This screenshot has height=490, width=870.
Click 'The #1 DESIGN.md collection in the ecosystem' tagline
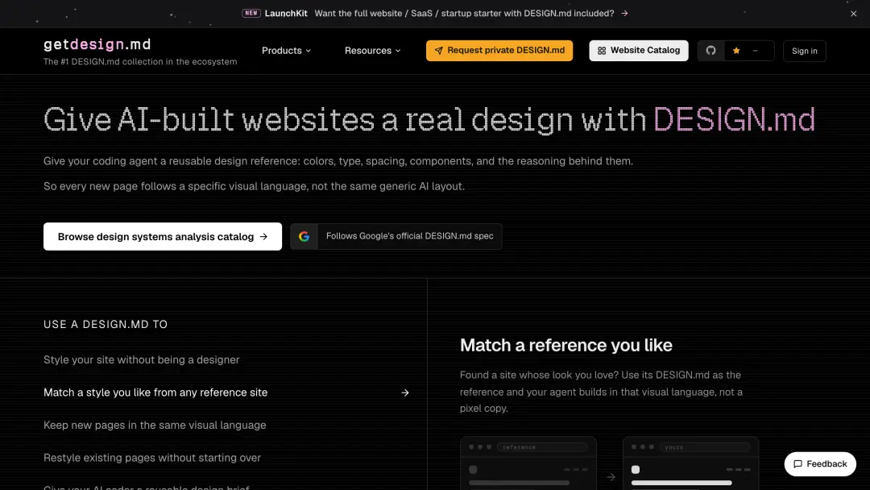140,61
